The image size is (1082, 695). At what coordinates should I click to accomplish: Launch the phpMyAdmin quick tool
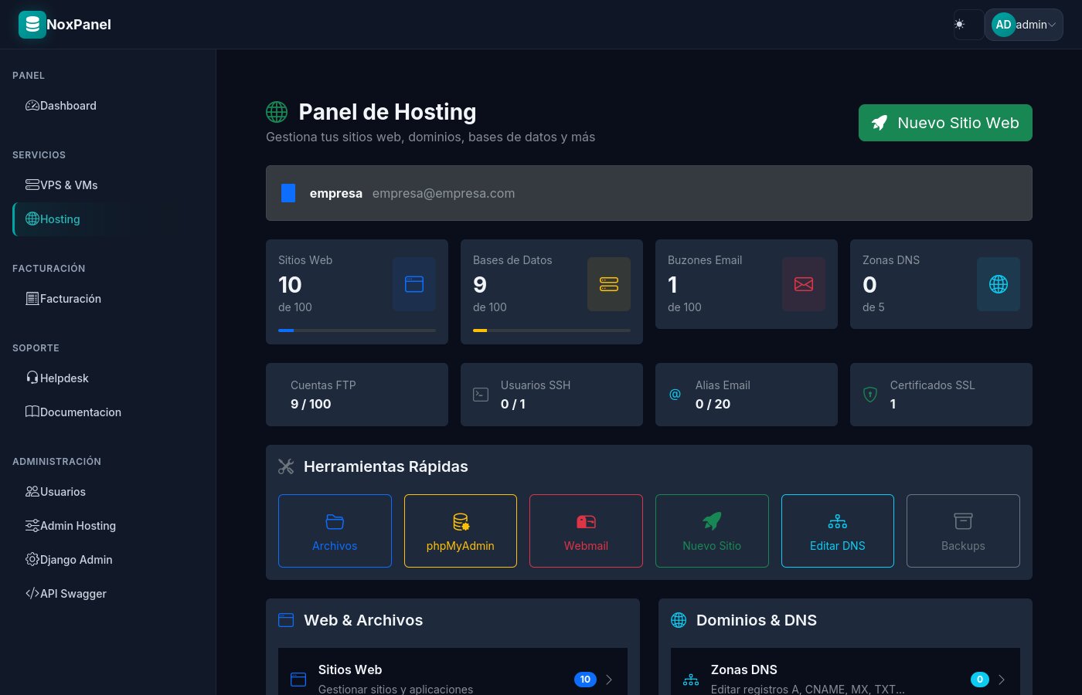(460, 531)
